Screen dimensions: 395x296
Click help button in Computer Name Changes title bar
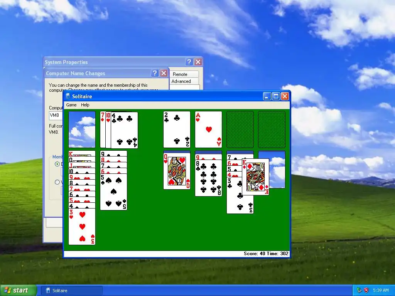point(155,73)
